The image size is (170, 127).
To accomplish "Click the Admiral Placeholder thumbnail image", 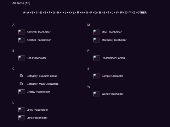I will click(x=21, y=32).
